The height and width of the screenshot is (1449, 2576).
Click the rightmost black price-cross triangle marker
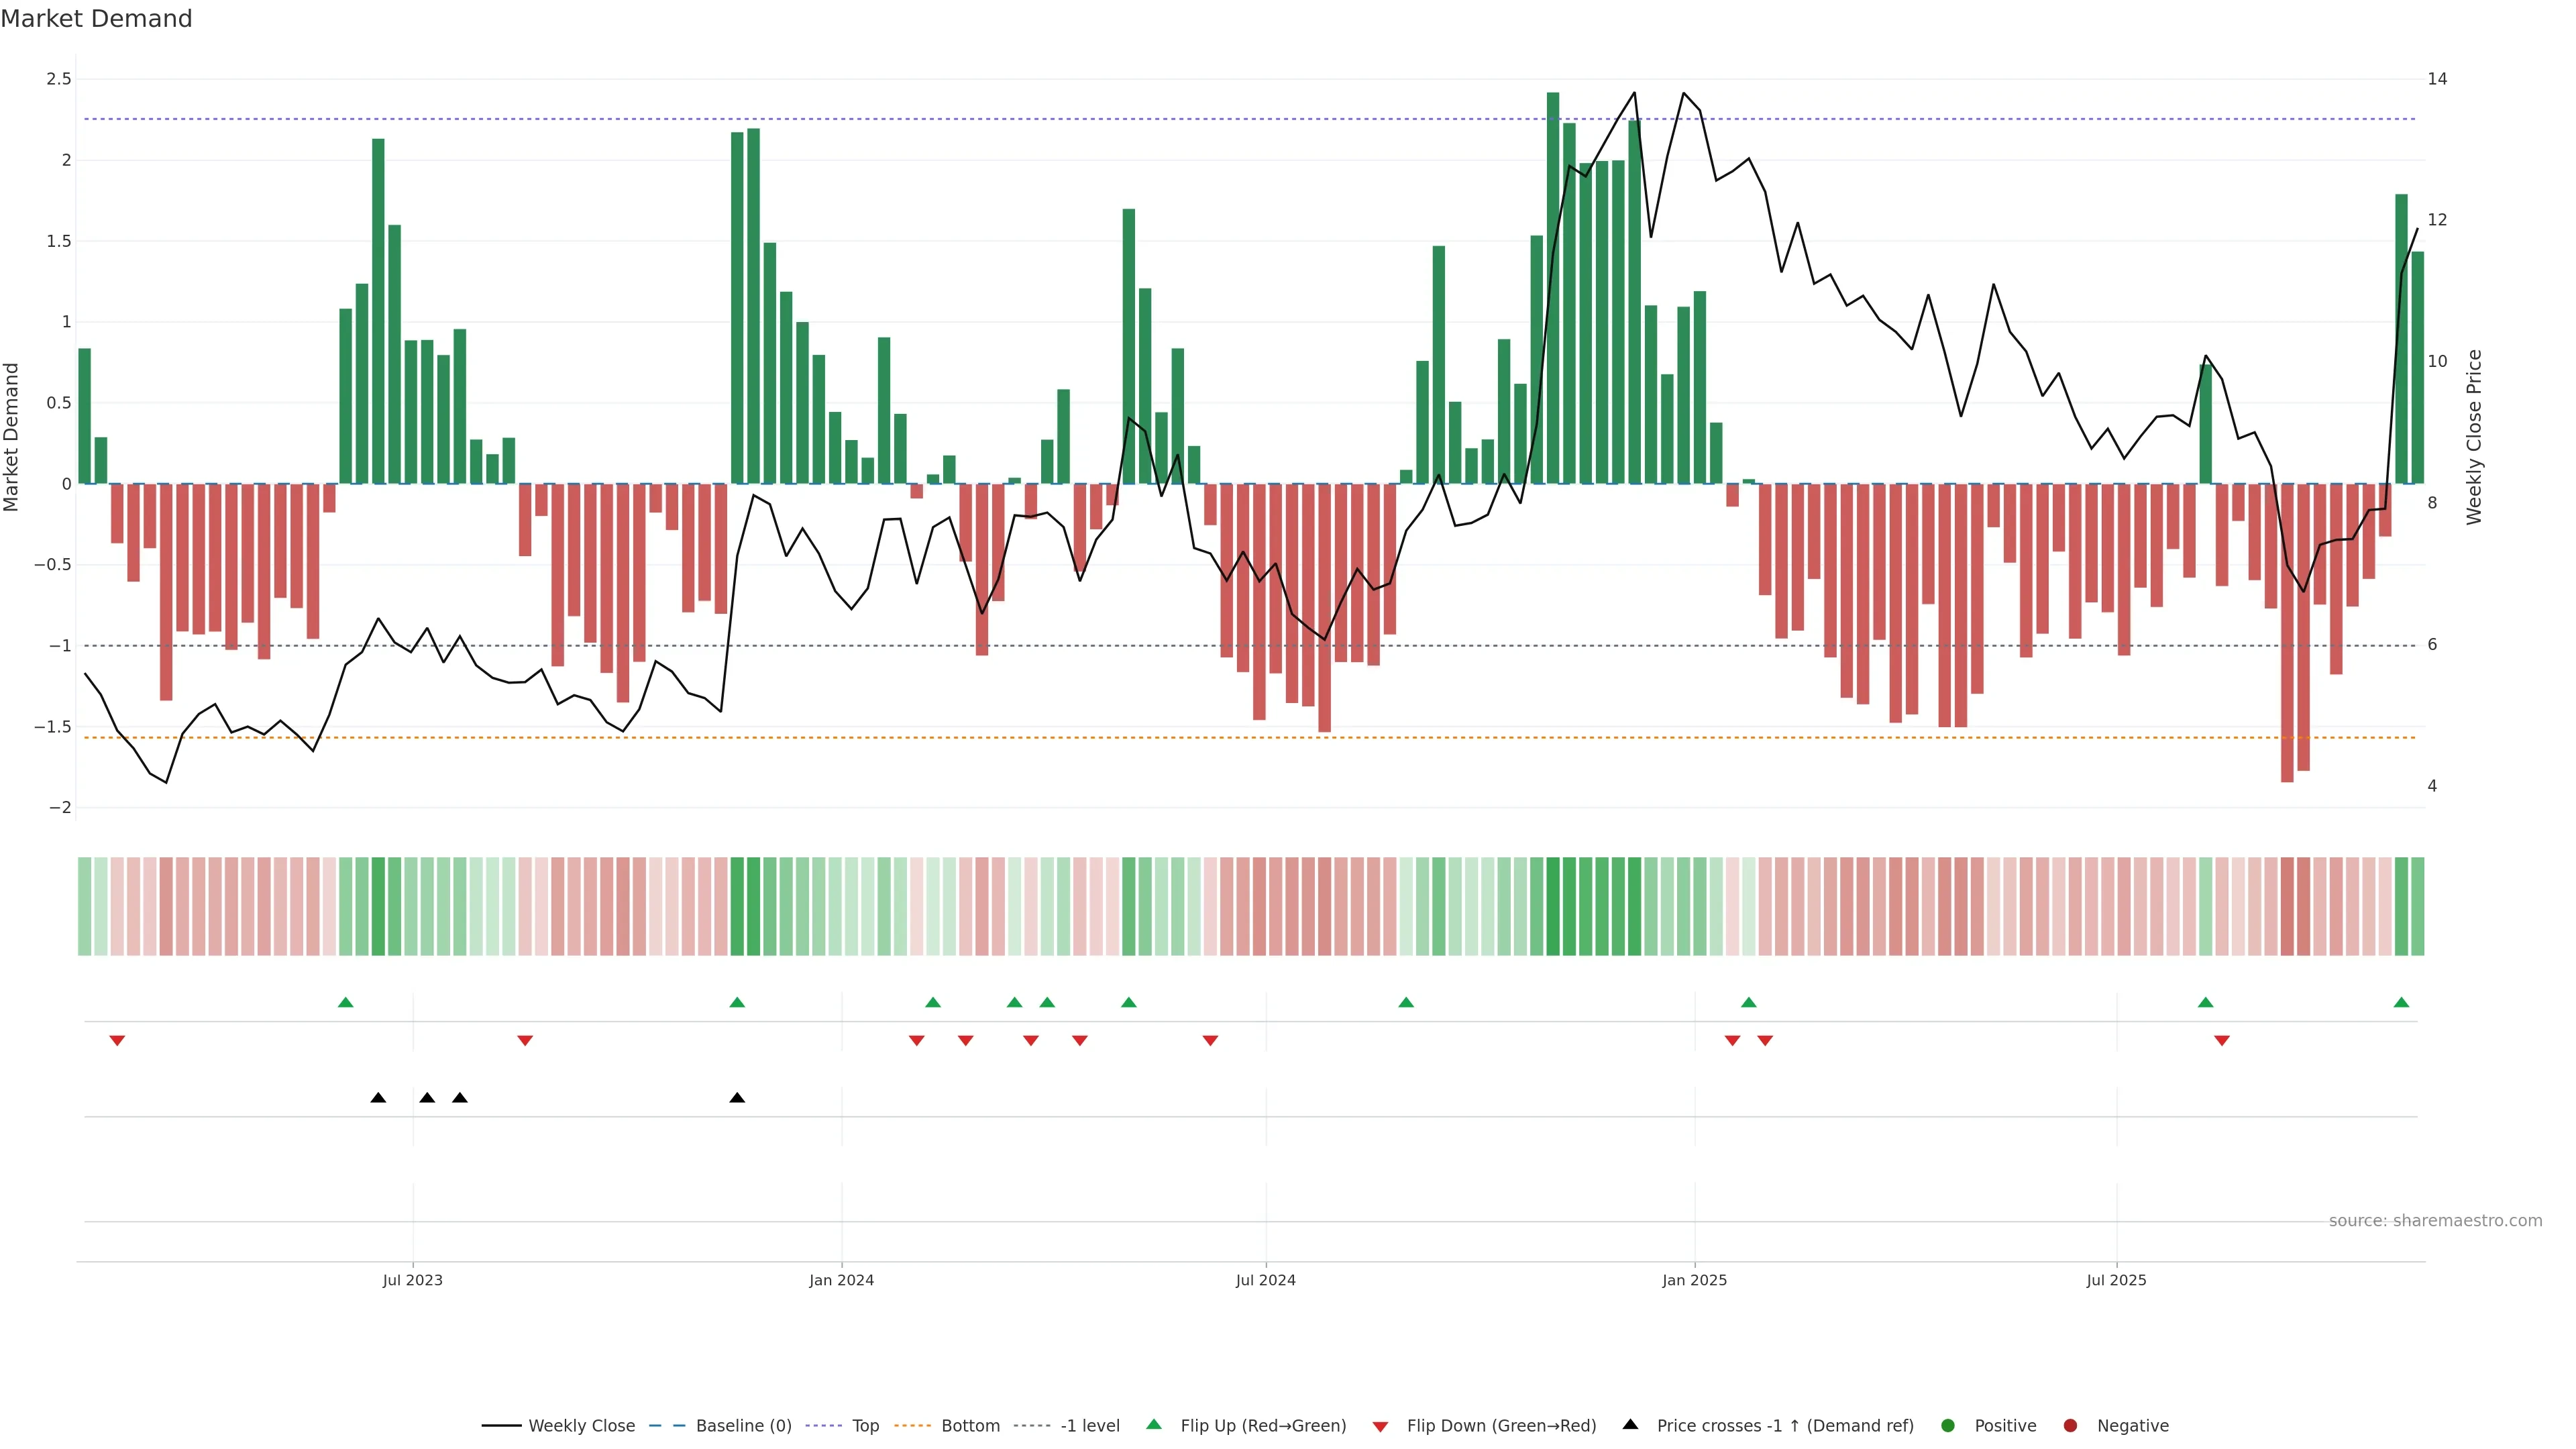(x=737, y=1098)
